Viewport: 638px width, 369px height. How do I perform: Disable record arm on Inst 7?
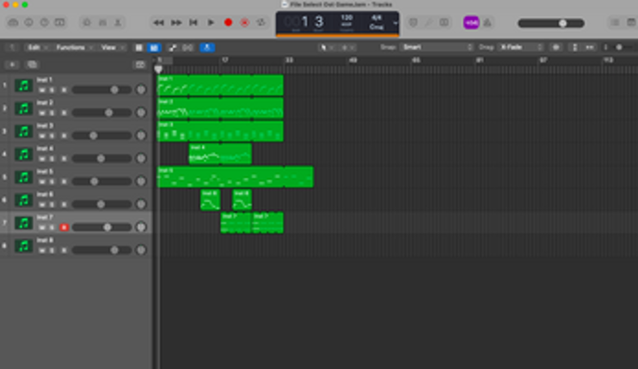point(64,227)
